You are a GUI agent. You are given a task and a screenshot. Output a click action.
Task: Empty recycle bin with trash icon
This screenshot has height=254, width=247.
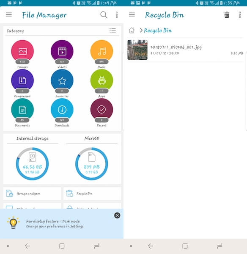pyautogui.click(x=227, y=15)
